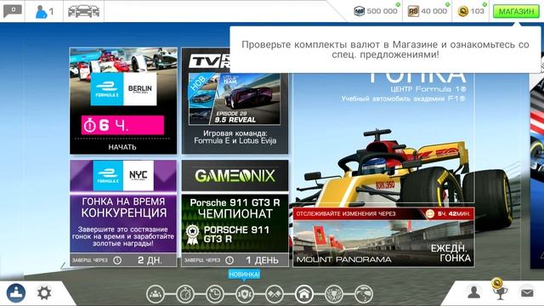Screen dimensions: 544x306
Task: Open the Formula E Berlin event tile
Action: (x=123, y=101)
